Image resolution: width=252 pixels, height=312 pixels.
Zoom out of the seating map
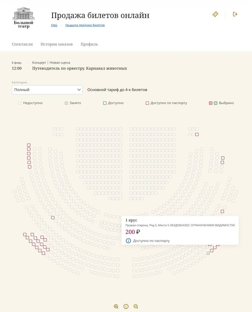tap(136, 307)
